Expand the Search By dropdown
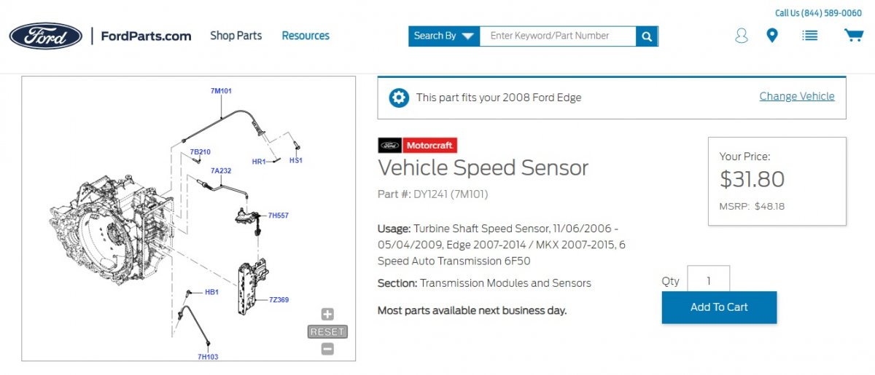875x375 pixels. pos(444,36)
